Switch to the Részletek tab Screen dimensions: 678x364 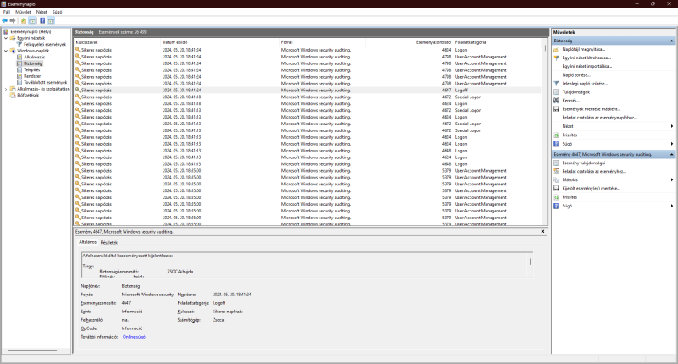point(109,243)
